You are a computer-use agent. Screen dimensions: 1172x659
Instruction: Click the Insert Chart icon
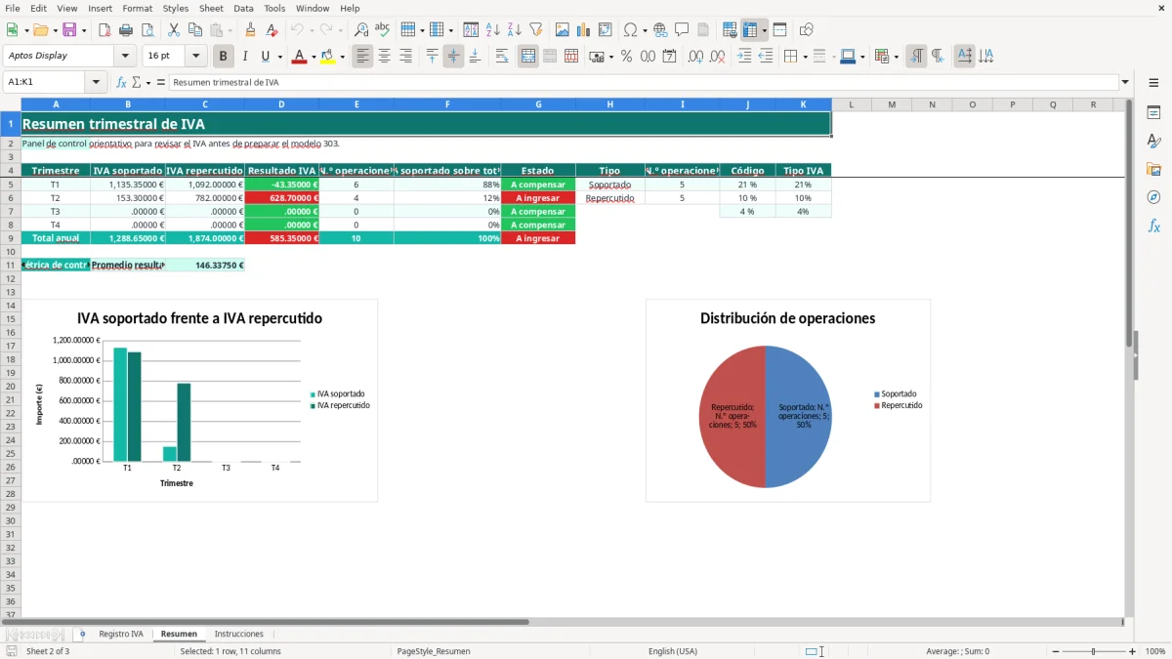[x=584, y=30]
